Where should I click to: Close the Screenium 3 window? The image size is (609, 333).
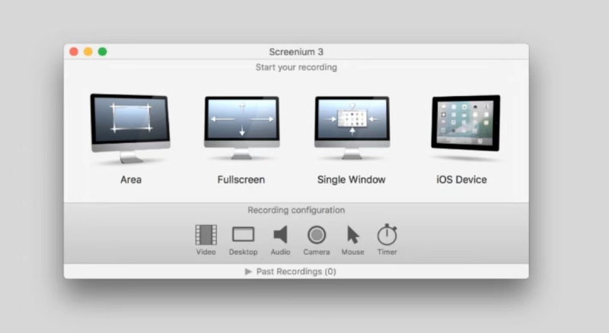click(74, 52)
